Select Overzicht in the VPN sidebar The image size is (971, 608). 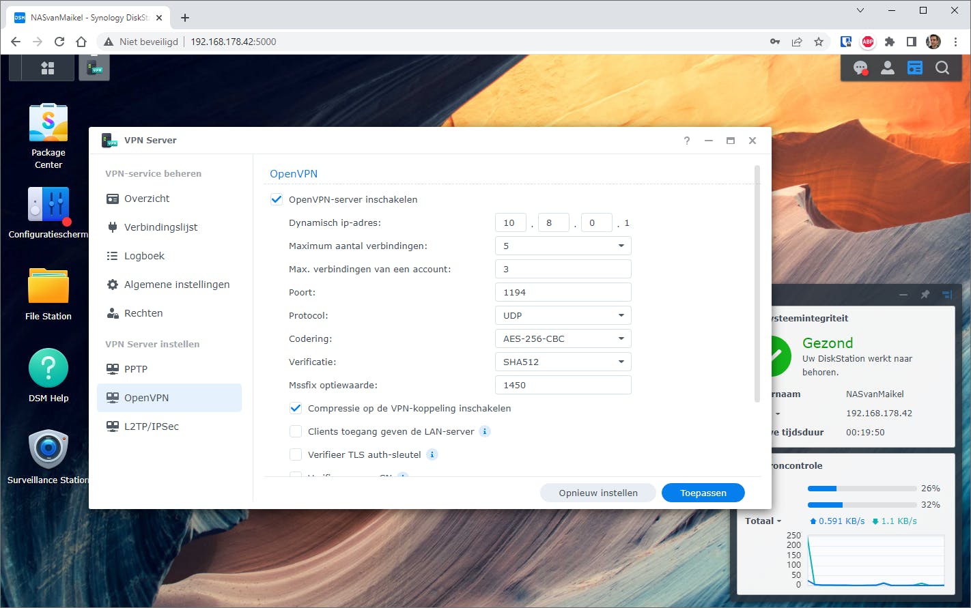click(x=169, y=199)
